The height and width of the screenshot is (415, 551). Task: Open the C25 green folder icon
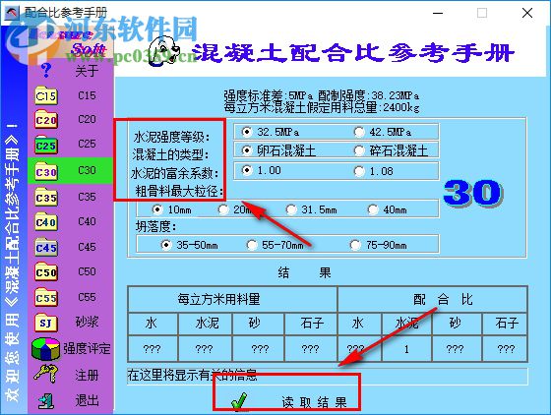pyautogui.click(x=46, y=145)
